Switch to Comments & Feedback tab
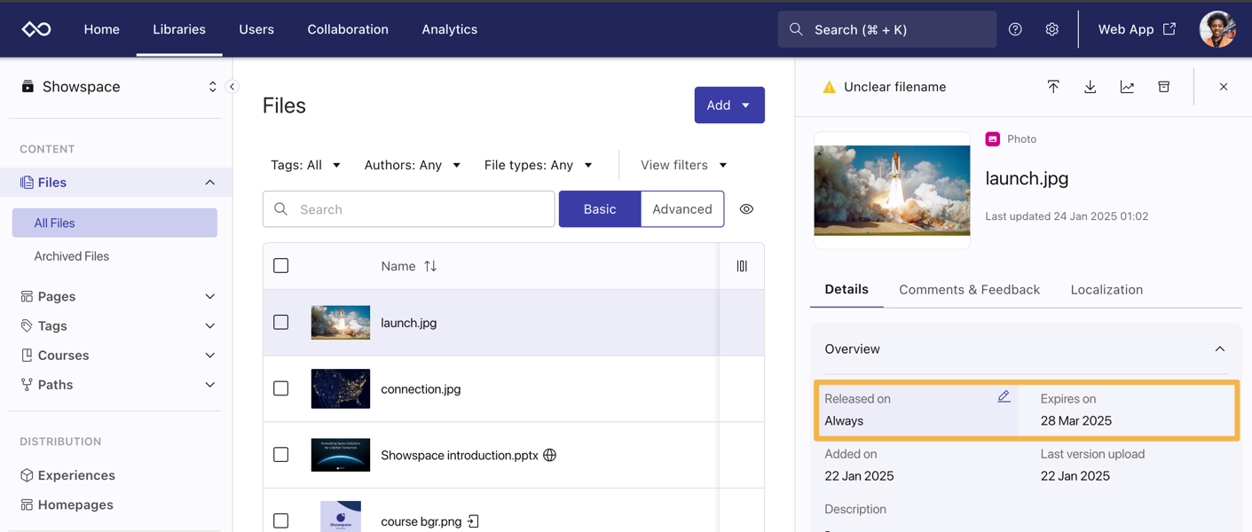Image resolution: width=1252 pixels, height=532 pixels. [x=969, y=290]
